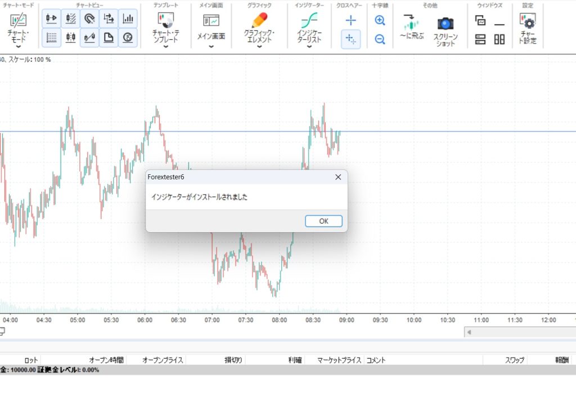Toggle the grid display button
This screenshot has height=398, width=576.
tap(51, 38)
